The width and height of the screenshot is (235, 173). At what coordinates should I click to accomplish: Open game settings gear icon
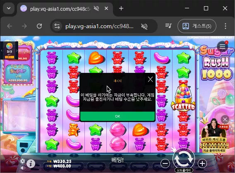coord(22,161)
